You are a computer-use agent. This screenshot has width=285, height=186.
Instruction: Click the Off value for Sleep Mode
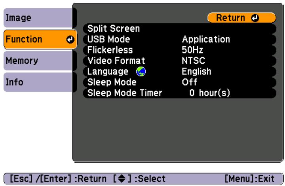pyautogui.click(x=189, y=82)
